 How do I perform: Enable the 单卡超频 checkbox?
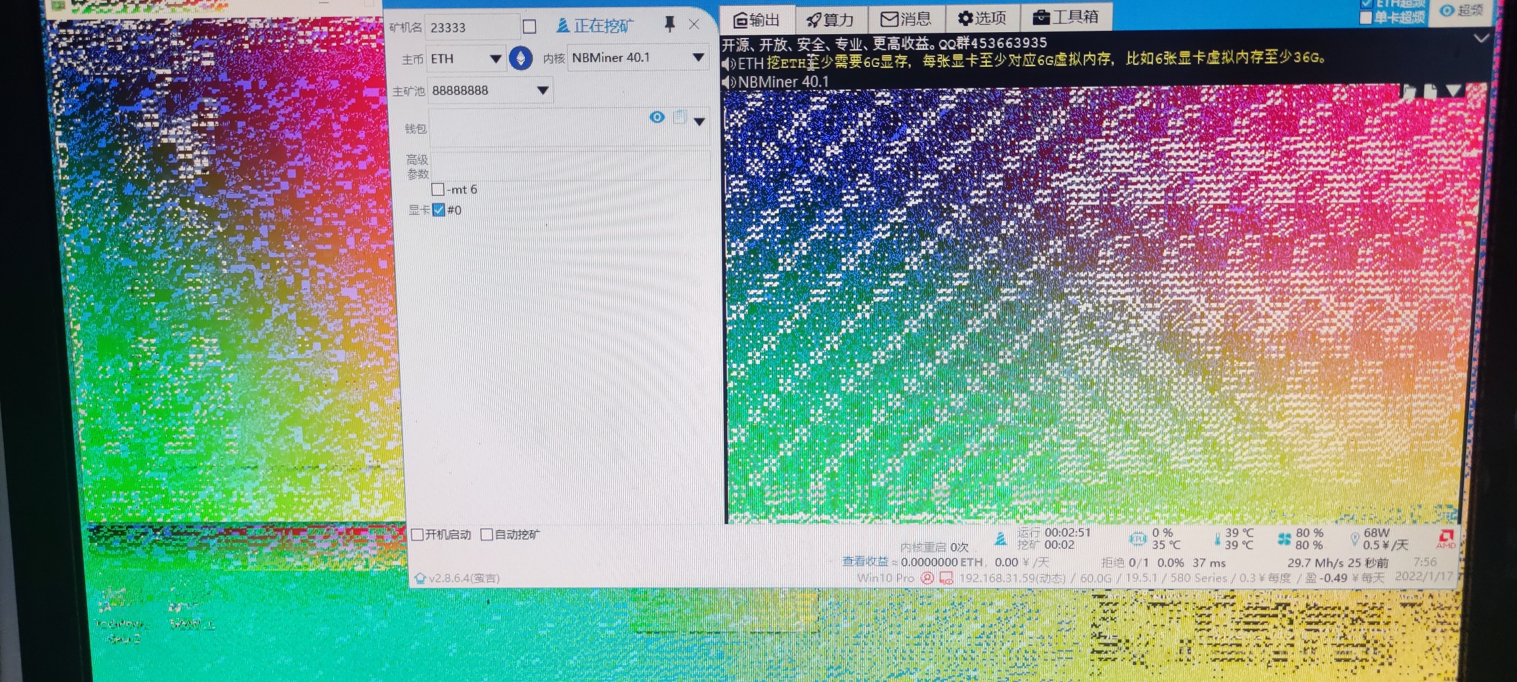click(x=1366, y=18)
